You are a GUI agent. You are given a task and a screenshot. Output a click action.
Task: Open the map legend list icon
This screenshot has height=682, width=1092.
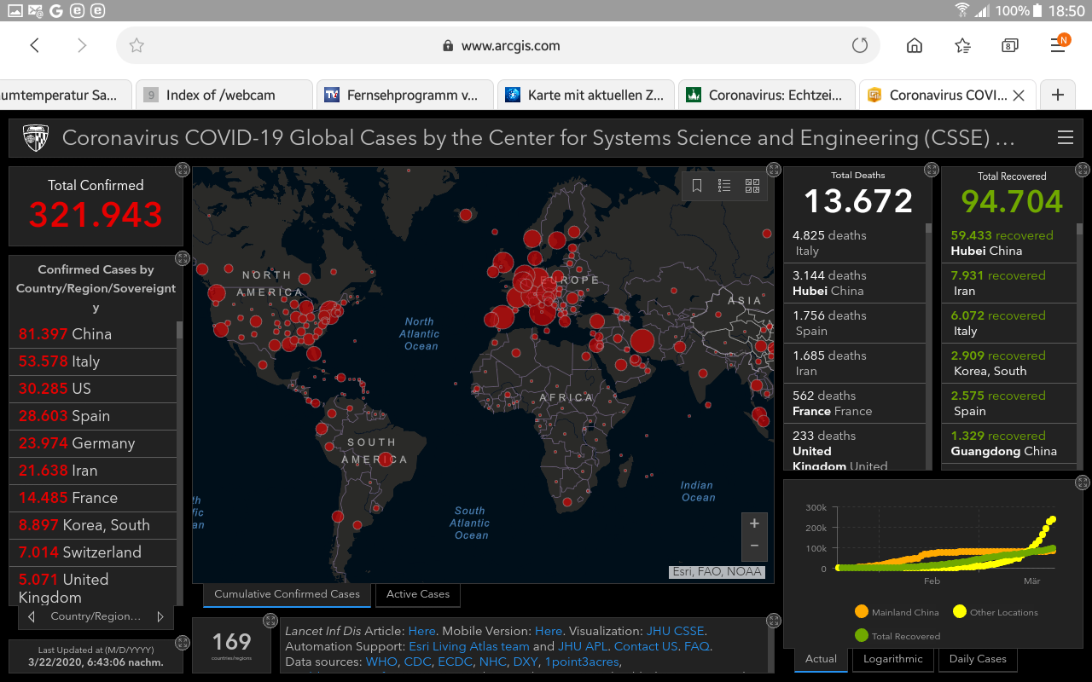coord(724,186)
